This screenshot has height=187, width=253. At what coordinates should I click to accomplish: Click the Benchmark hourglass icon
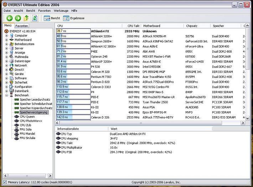[12, 95]
